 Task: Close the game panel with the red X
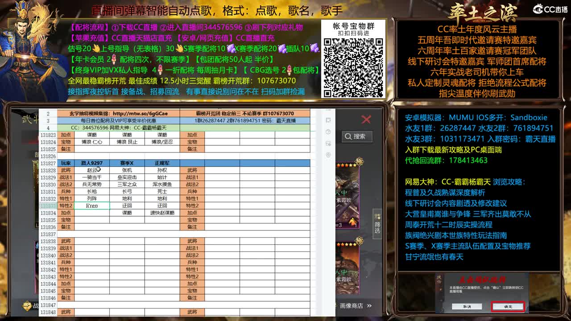point(366,119)
